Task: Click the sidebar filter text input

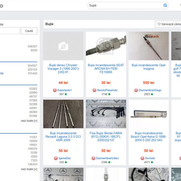Action: [x=10, y=31]
